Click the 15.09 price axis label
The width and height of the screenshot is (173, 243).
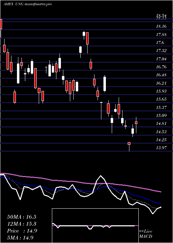click(161, 116)
